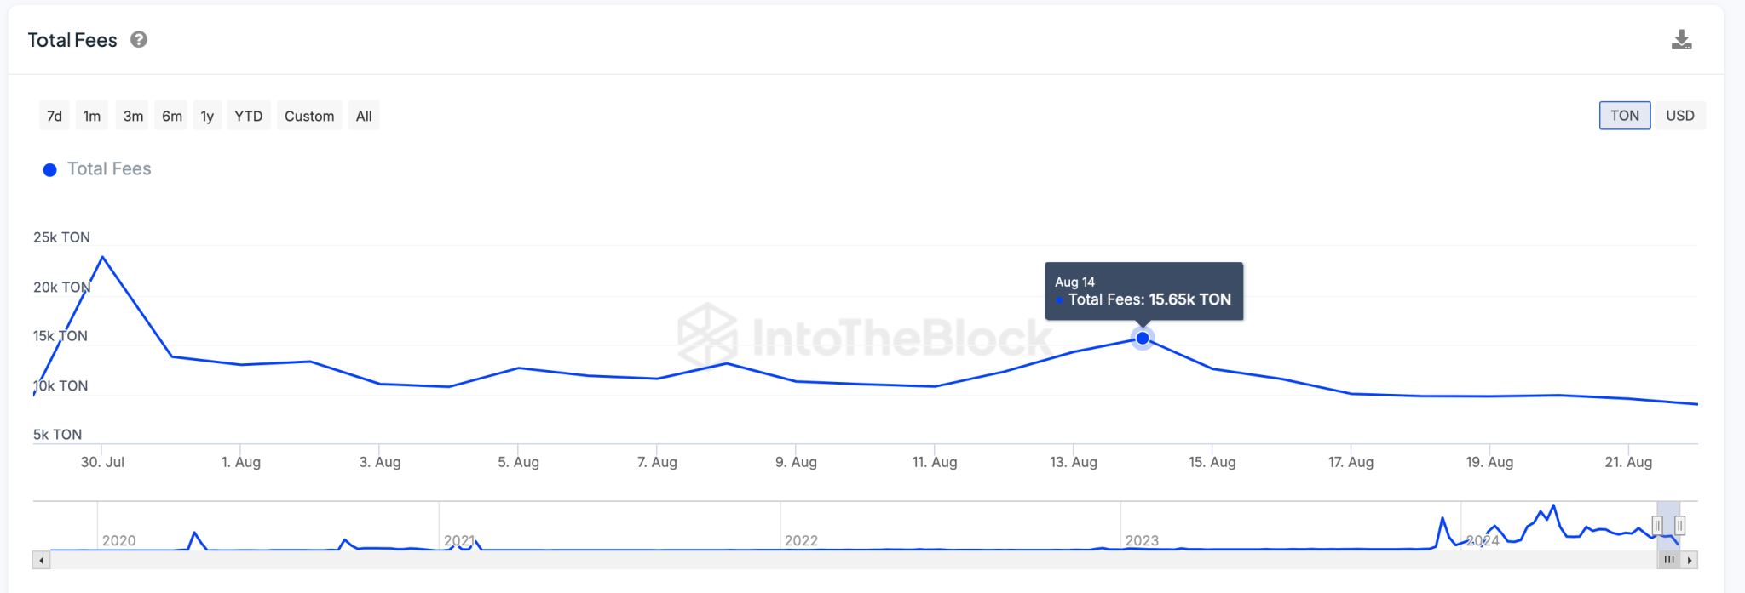
Task: Click the navigator right range handle
Action: point(1679,526)
